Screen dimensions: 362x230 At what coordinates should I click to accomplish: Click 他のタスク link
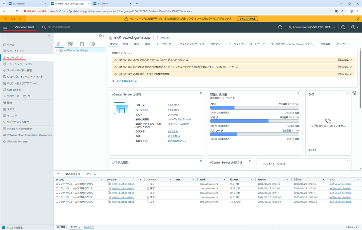click(89, 227)
